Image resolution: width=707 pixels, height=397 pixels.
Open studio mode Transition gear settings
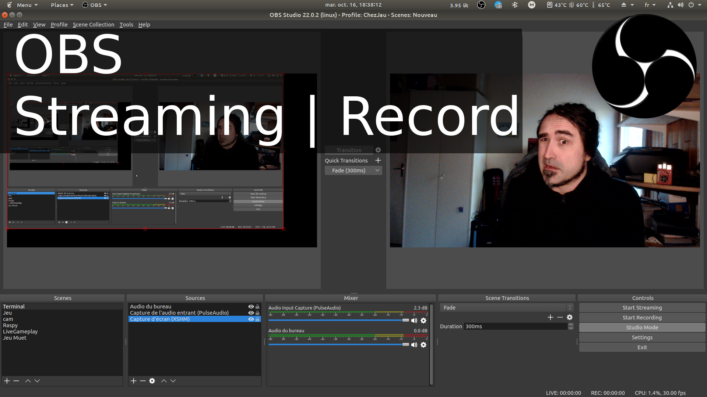378,150
